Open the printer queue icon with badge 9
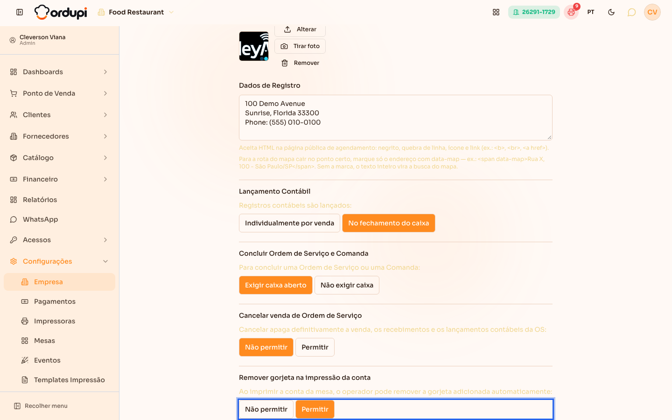Viewport: 672px width, 420px height. (x=571, y=12)
